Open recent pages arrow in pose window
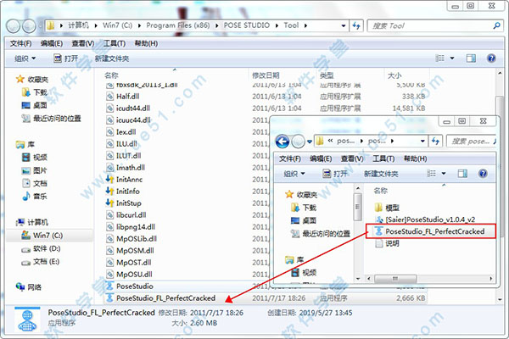The height and width of the screenshot is (339, 509). coord(310,142)
